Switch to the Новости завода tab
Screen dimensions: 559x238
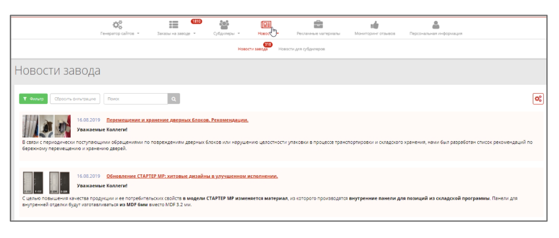pos(252,49)
